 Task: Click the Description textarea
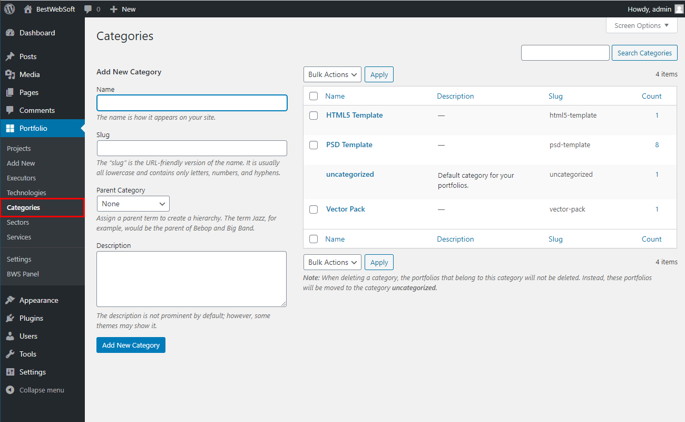tap(192, 279)
